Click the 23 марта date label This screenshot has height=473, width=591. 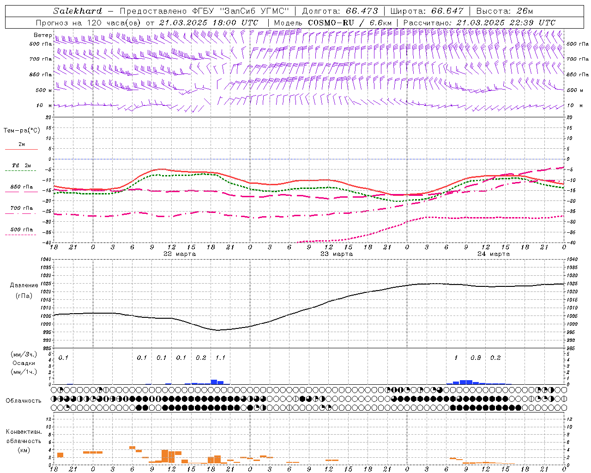click(337, 254)
